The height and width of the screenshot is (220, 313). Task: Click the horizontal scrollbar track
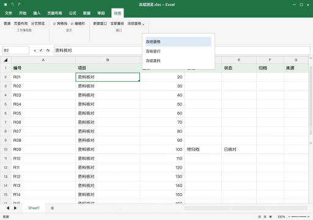click(246, 208)
